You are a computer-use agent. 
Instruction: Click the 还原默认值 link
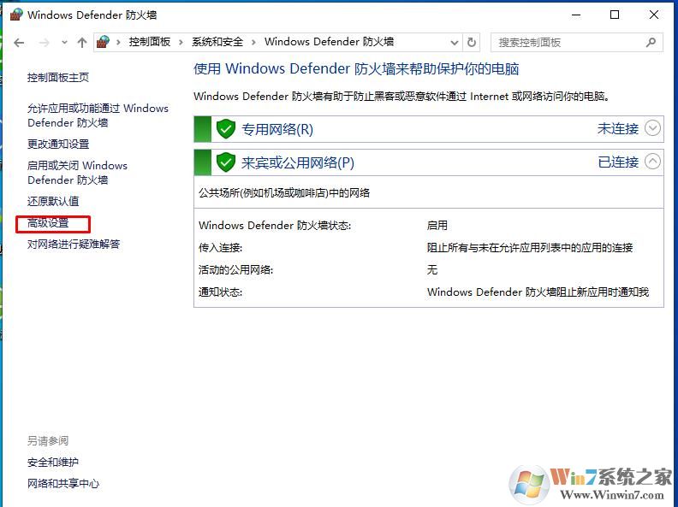click(x=53, y=201)
